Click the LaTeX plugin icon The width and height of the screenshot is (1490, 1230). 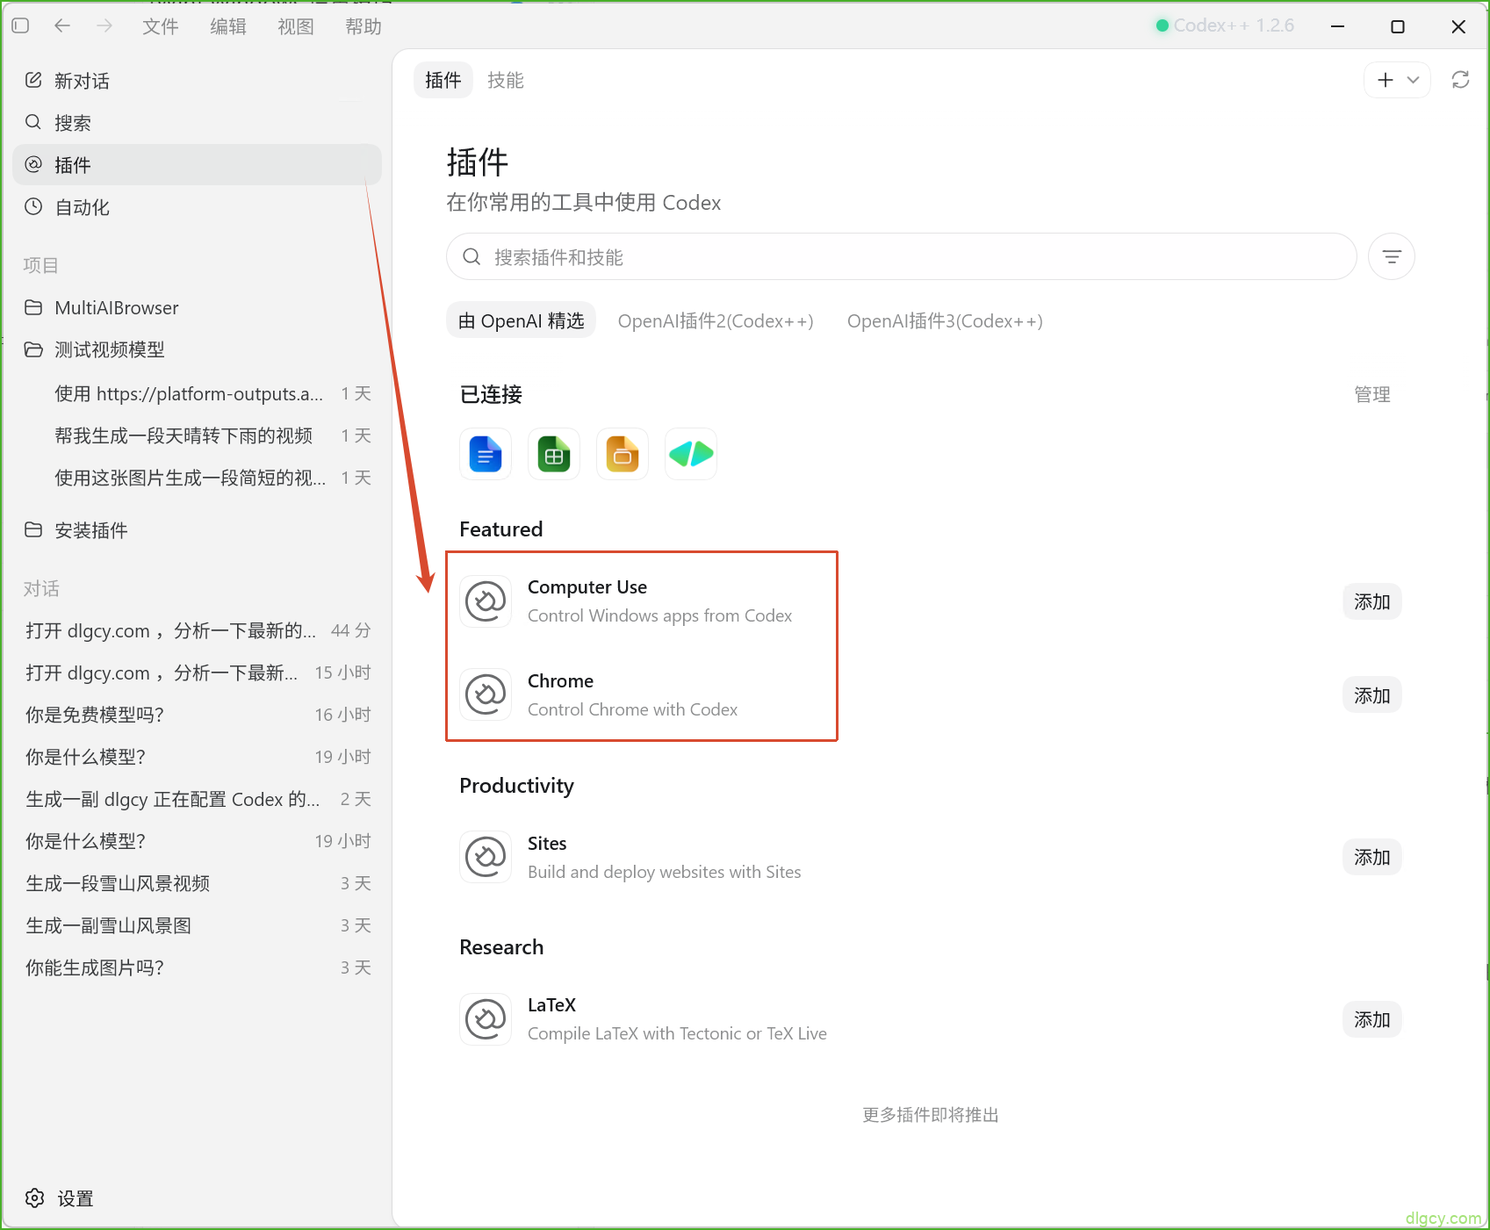(x=486, y=1019)
